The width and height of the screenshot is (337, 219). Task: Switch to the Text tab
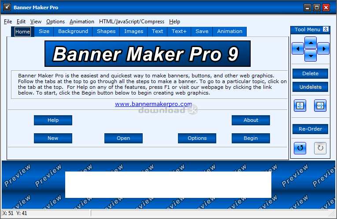[158, 31]
